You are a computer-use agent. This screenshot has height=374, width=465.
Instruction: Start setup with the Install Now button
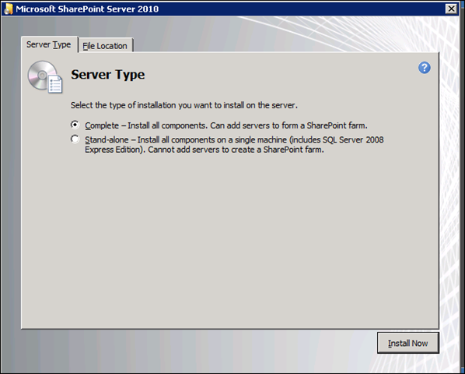tap(407, 343)
